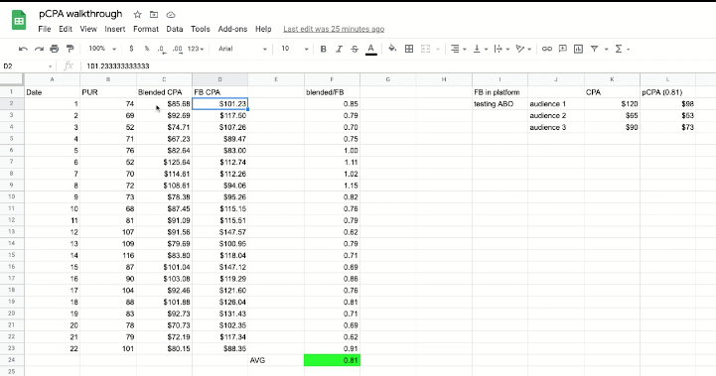716x376 pixels.
Task: Select the green AVG cell 0.81
Action: tap(332, 360)
